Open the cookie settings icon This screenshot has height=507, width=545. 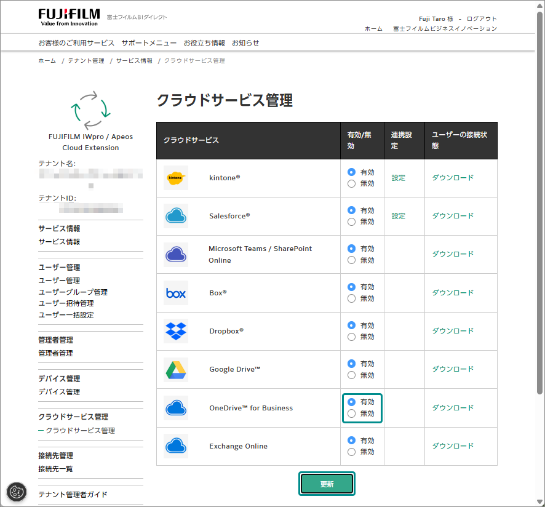click(17, 492)
